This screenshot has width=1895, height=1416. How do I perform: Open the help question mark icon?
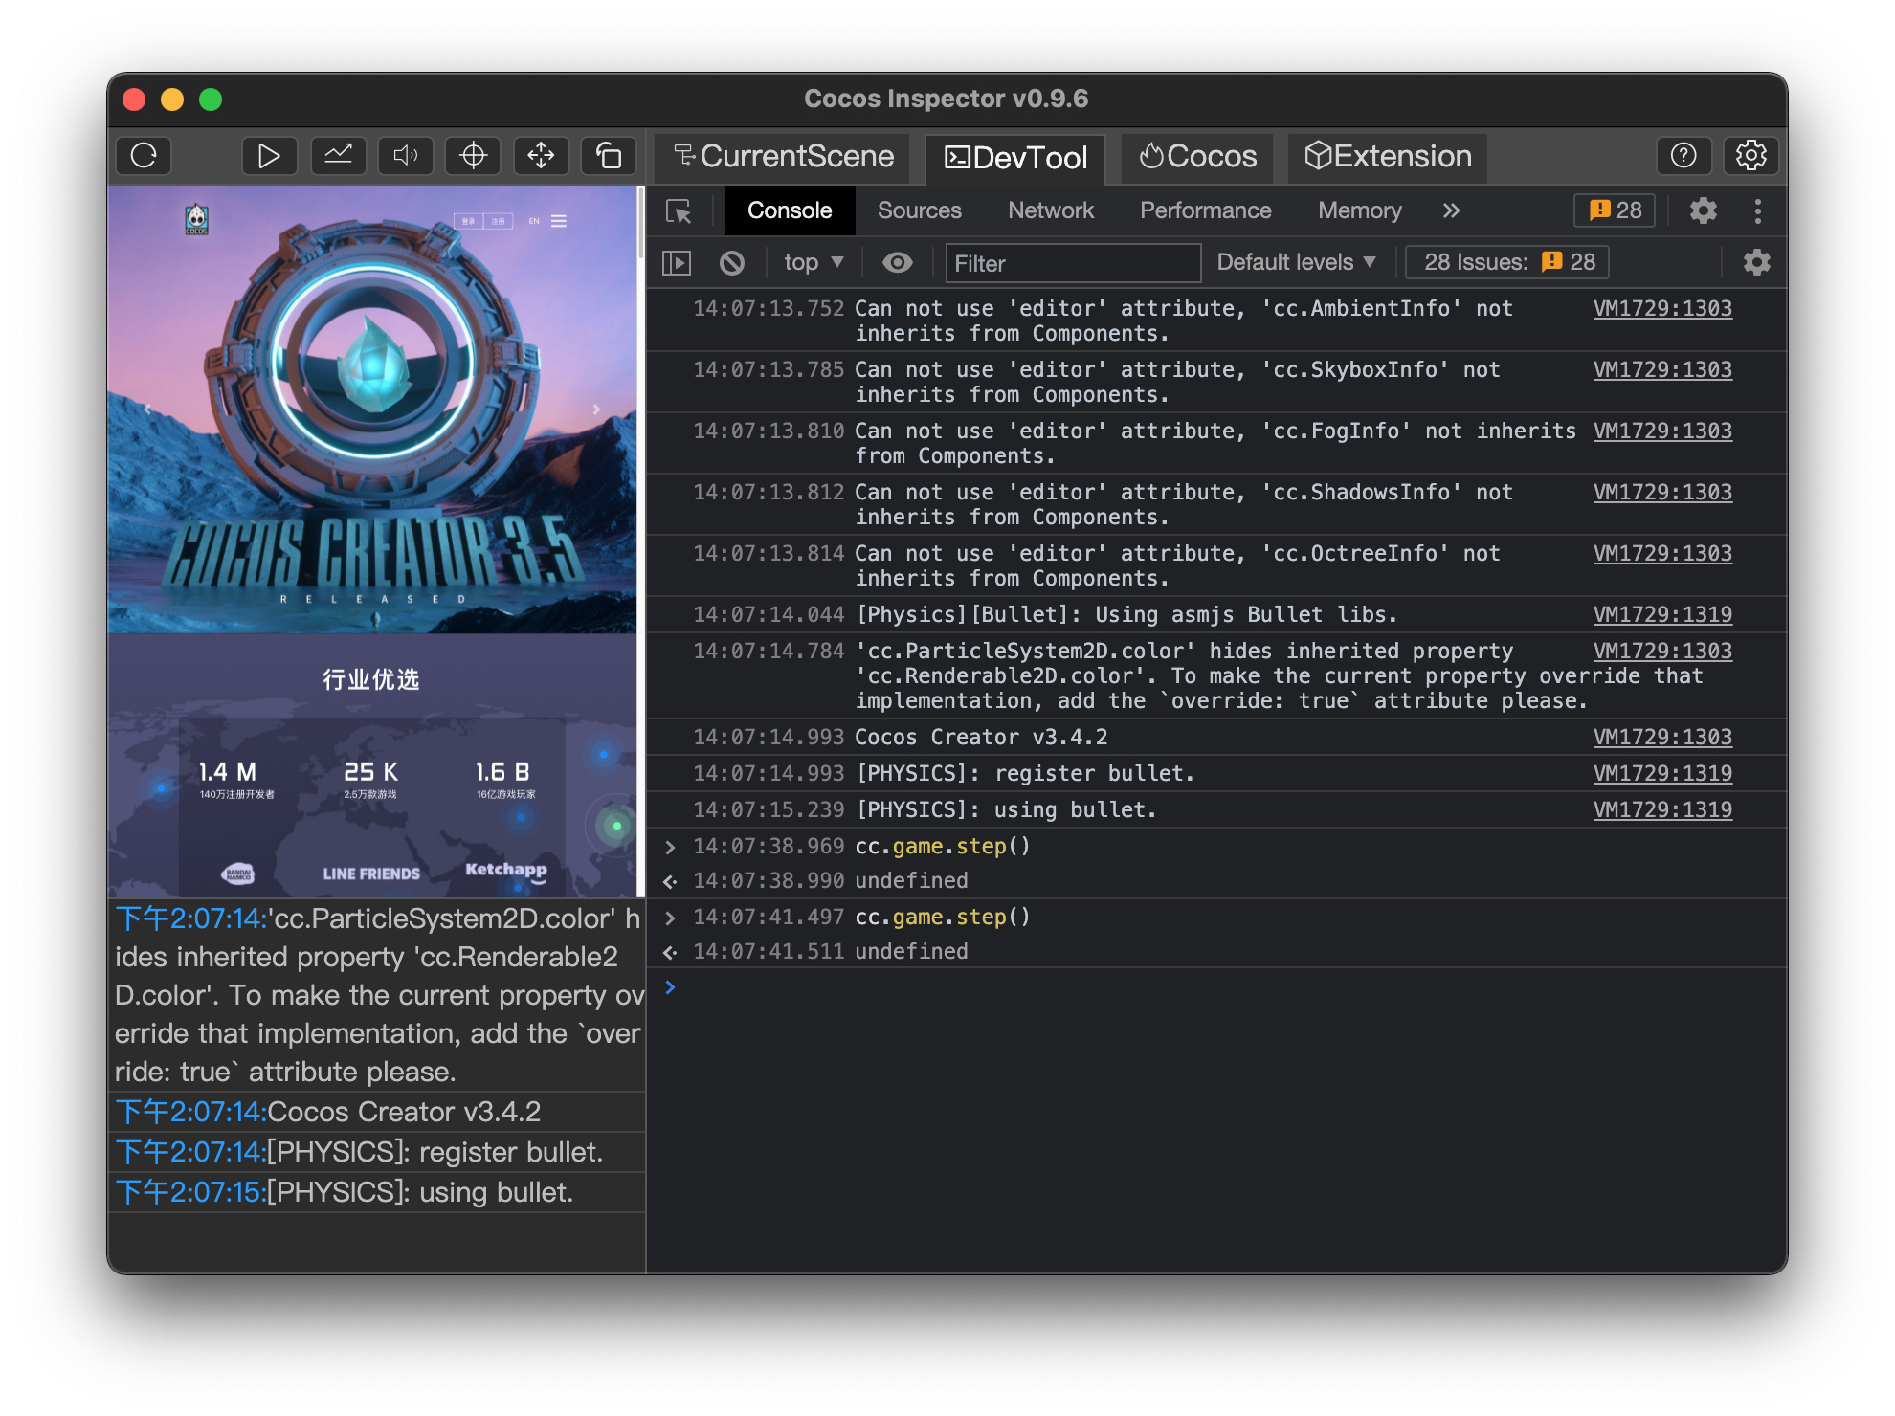[x=1683, y=156]
